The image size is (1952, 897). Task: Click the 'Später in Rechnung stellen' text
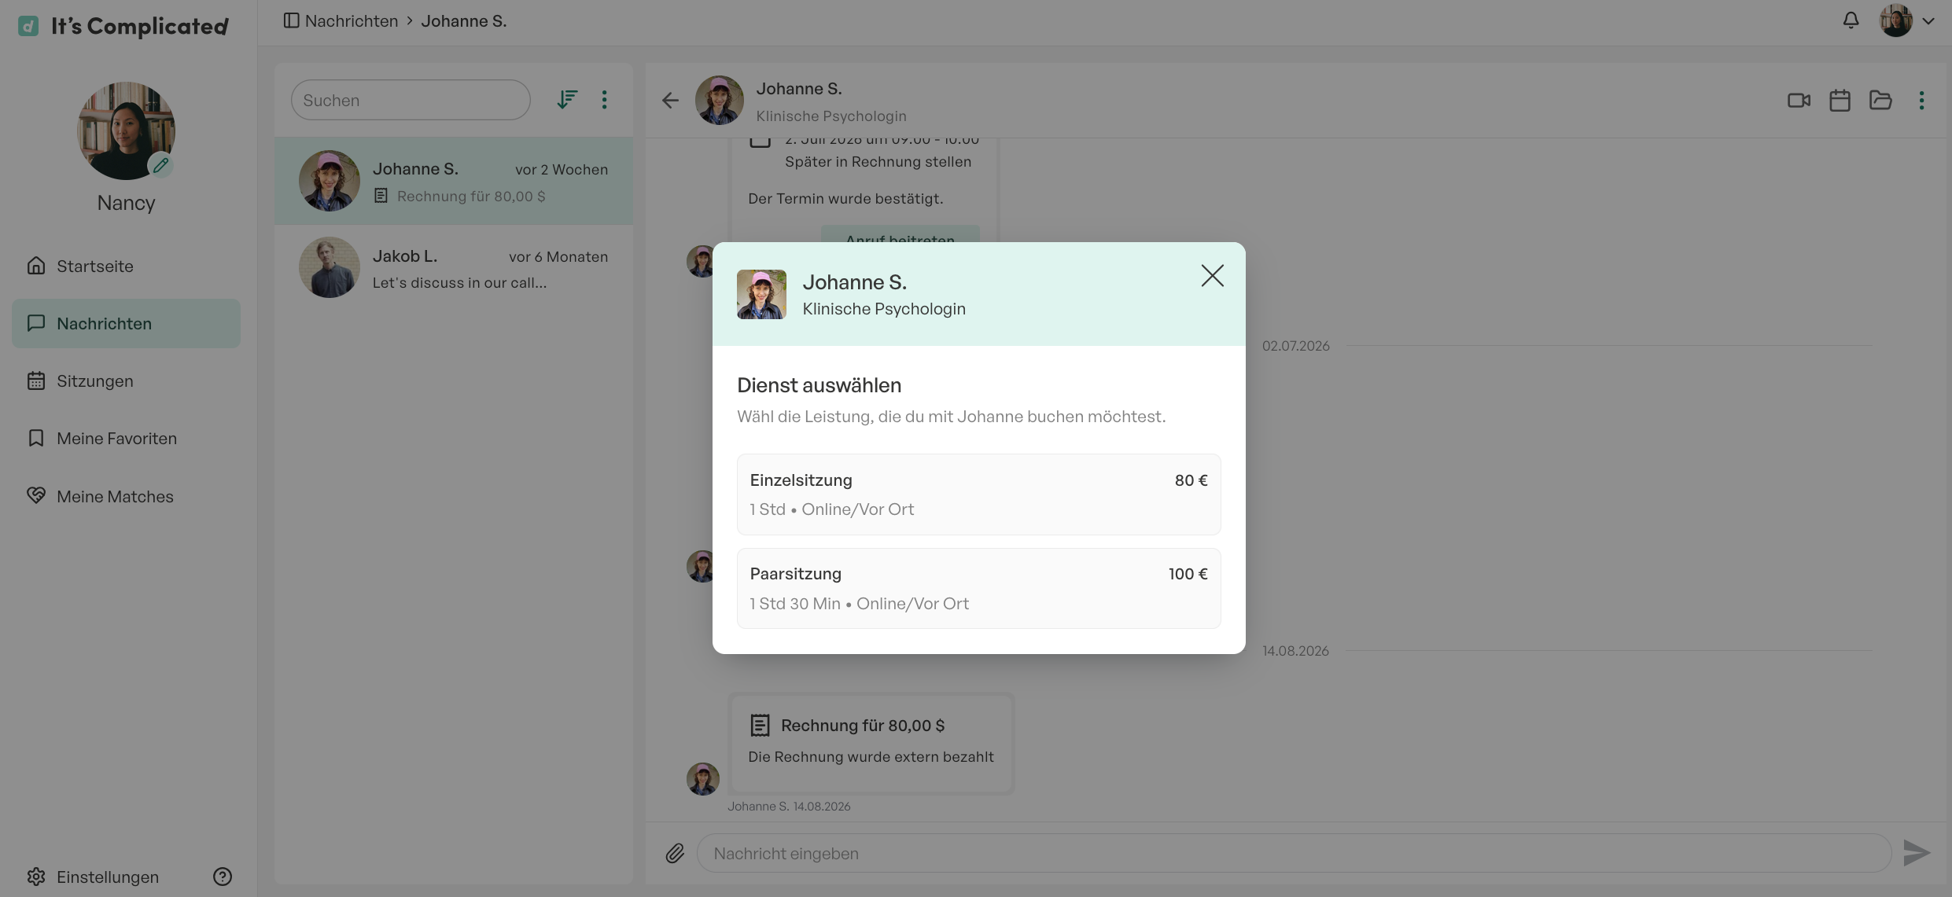click(x=878, y=161)
